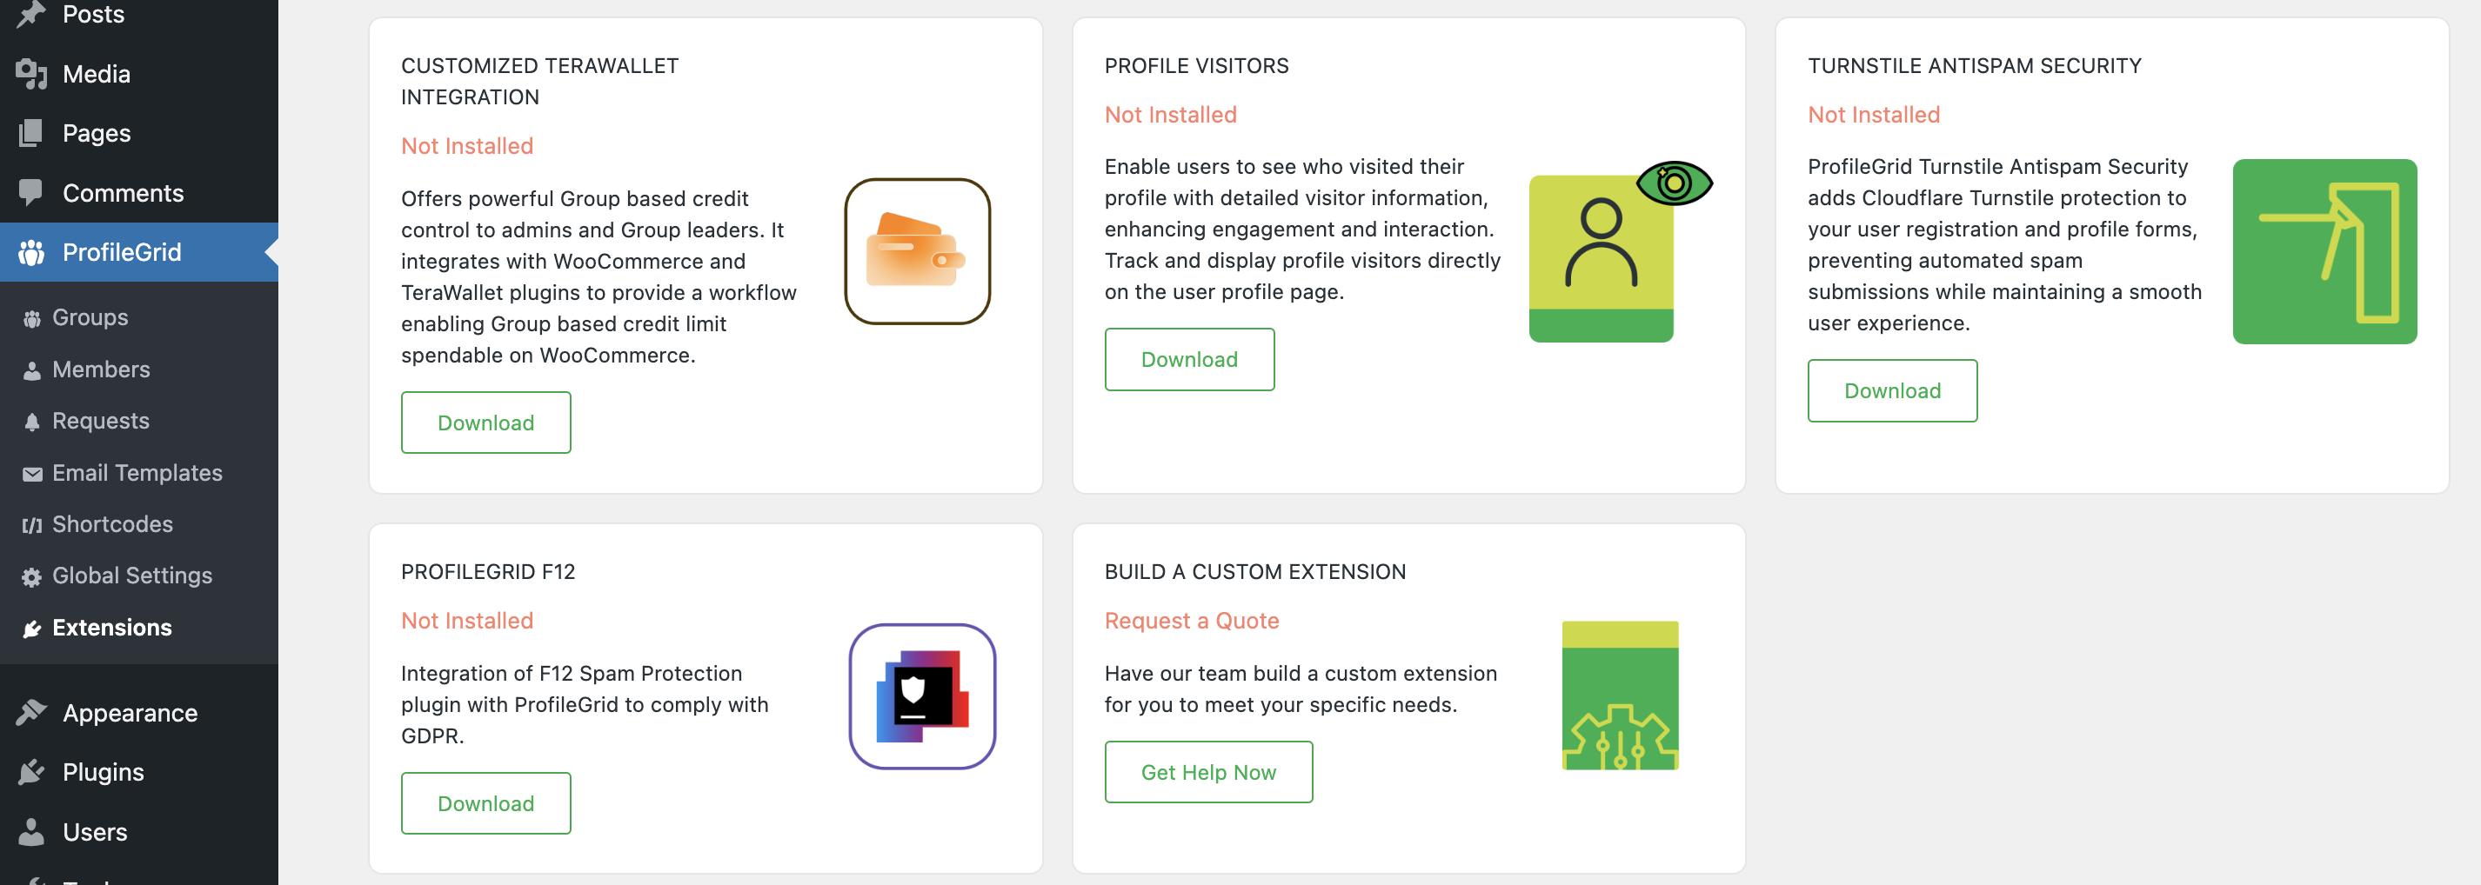Click the Get Help Now button
The image size is (2481, 885).
tap(1207, 772)
